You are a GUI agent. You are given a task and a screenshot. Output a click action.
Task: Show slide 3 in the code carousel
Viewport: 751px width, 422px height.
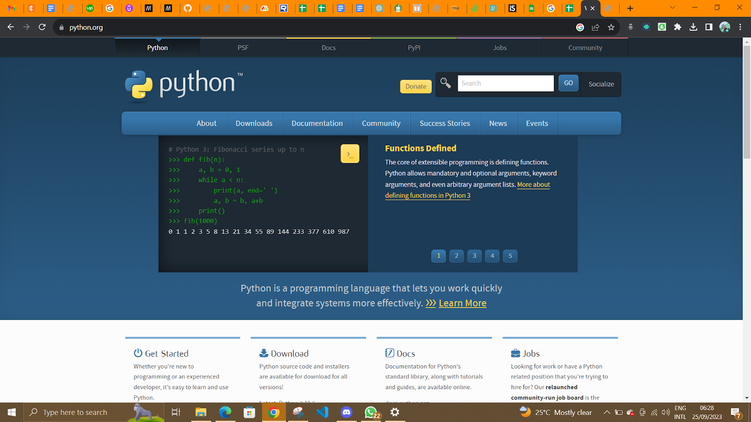[x=475, y=256]
